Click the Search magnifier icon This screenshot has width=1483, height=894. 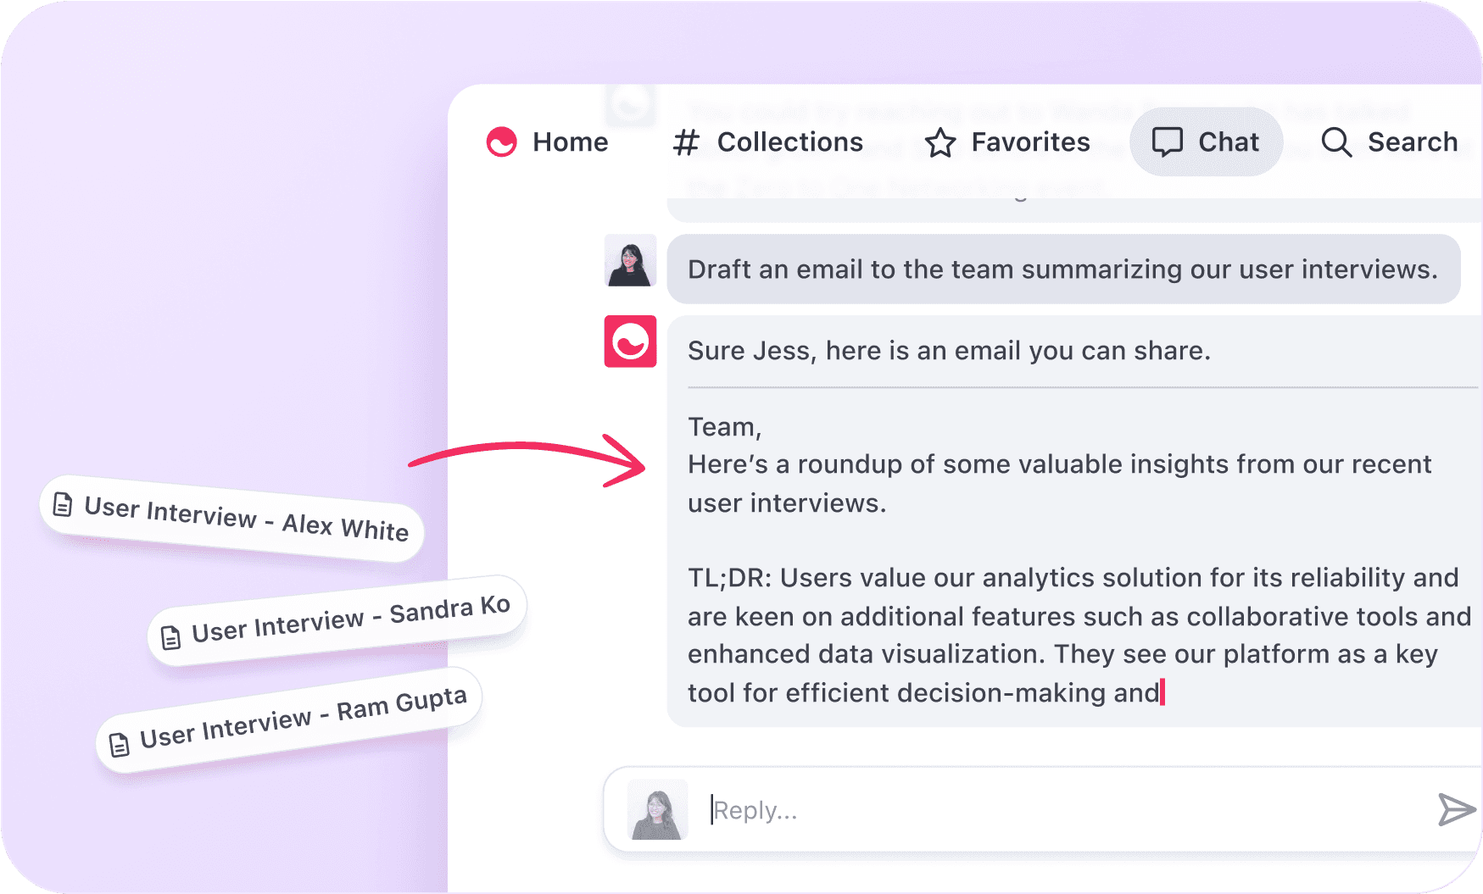[1336, 142]
